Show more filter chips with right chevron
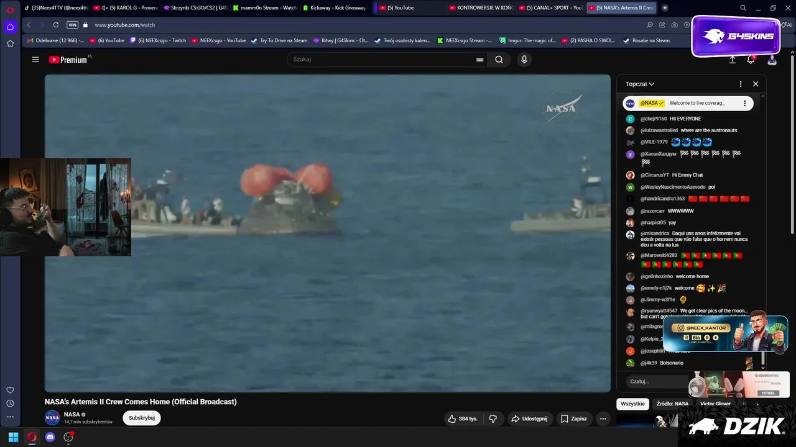The image size is (796, 447). pos(757,404)
